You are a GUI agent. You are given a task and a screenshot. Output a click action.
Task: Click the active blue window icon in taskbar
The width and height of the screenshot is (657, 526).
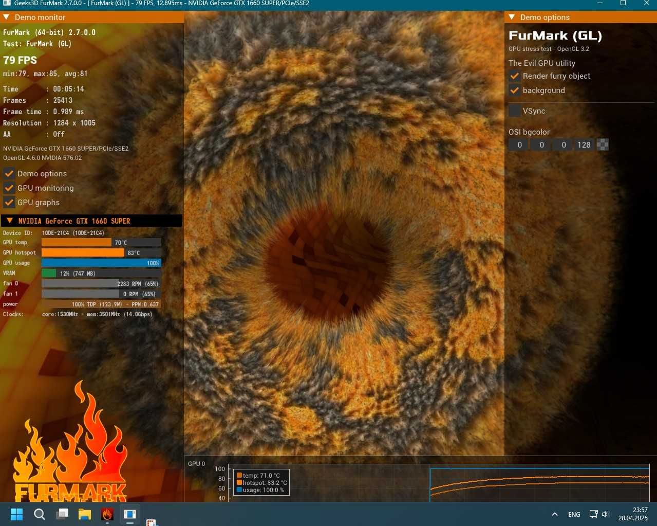click(130, 514)
